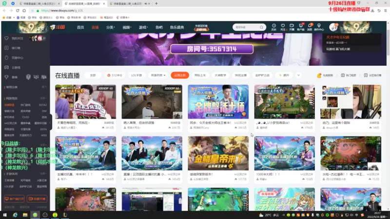Expand the Category (分类) nav dropdown
The image size is (390, 219).
click(111, 27)
